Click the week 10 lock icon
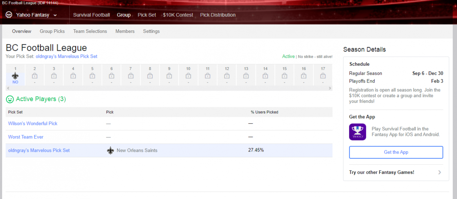Screen dimensions: 457x199 (188, 76)
